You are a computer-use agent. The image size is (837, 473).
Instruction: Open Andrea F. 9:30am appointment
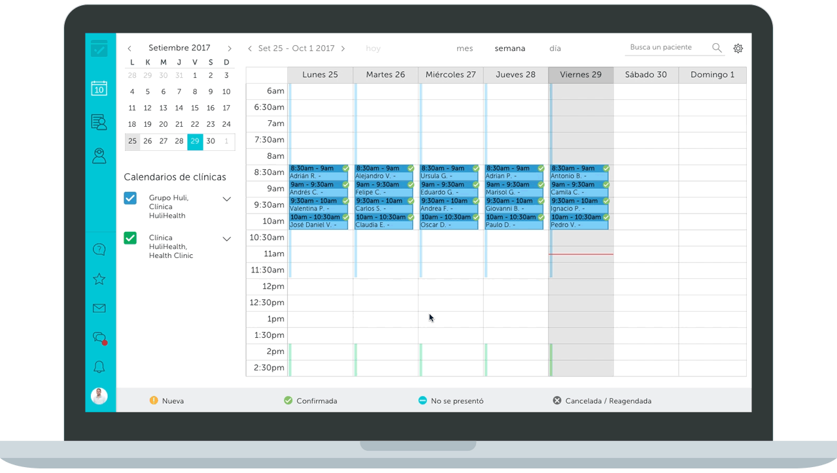449,205
